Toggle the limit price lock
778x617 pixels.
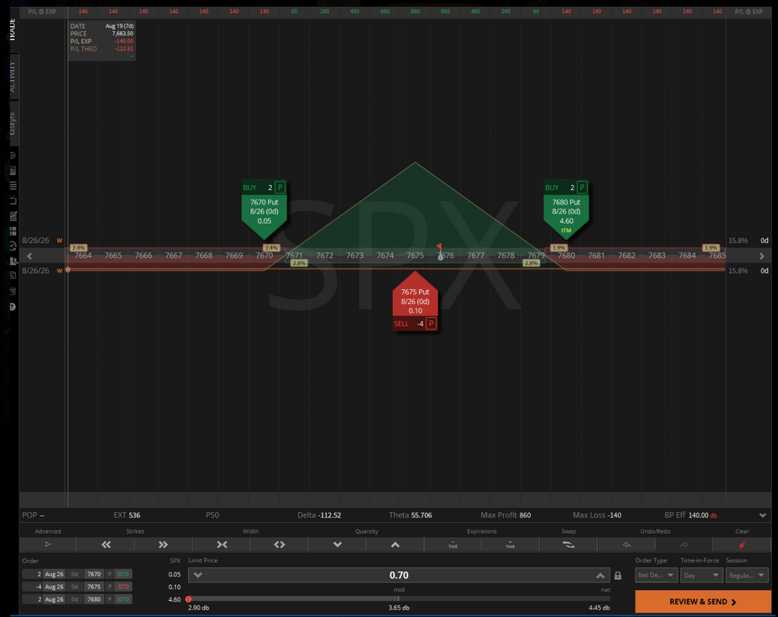coord(618,575)
